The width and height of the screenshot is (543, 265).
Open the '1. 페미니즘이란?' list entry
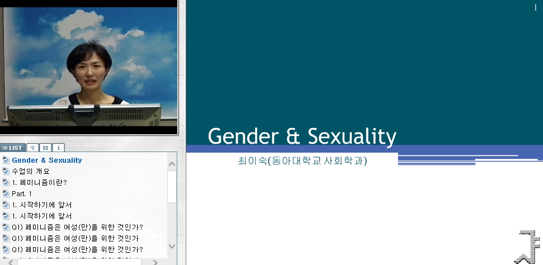(39, 183)
